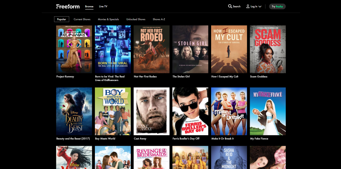The width and height of the screenshot is (341, 169).
Task: Switch to Unlocked Shows tab
Action: pos(136,19)
